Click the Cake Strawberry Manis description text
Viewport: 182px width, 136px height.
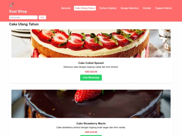(91, 128)
